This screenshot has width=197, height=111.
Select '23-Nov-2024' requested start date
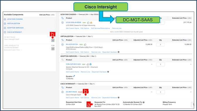[x=70, y=105]
